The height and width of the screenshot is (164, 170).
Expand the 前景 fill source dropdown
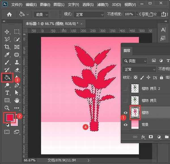(x=41, y=14)
